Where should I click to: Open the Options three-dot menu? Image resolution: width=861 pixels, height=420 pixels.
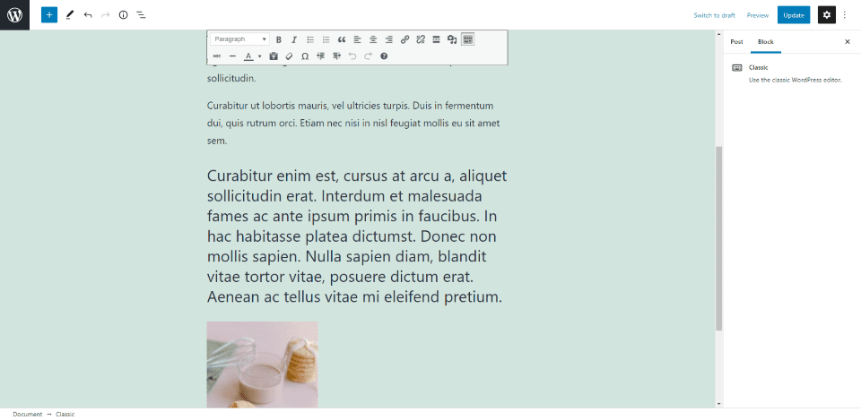(x=845, y=15)
